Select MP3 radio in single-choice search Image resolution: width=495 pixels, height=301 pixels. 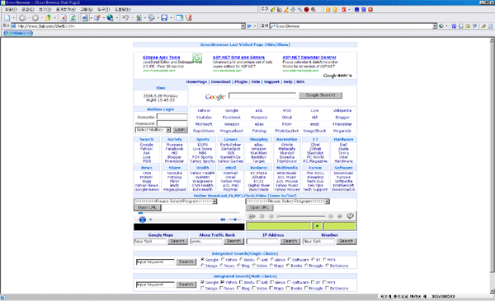[324, 260]
